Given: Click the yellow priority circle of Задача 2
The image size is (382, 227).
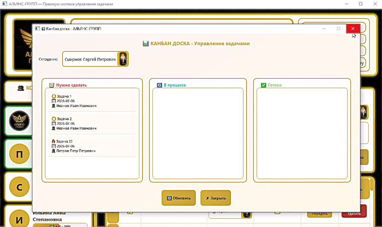Looking at the screenshot, I should point(54,119).
